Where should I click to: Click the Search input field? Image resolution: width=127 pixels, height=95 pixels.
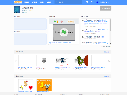click(68, 2)
